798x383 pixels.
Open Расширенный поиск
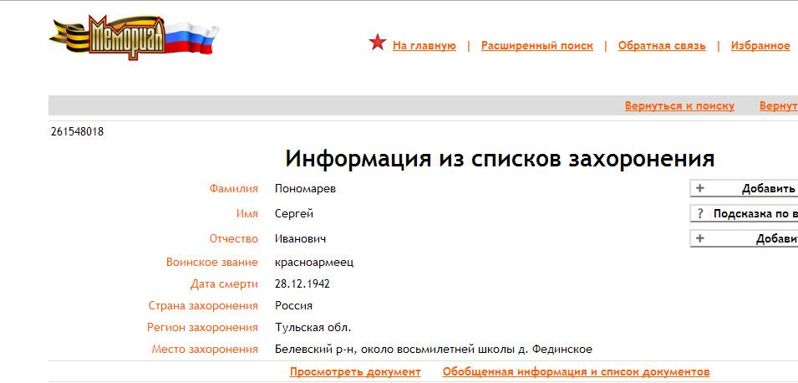(x=537, y=46)
